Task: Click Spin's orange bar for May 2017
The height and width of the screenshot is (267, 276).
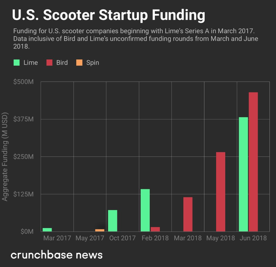Action: tap(100, 230)
